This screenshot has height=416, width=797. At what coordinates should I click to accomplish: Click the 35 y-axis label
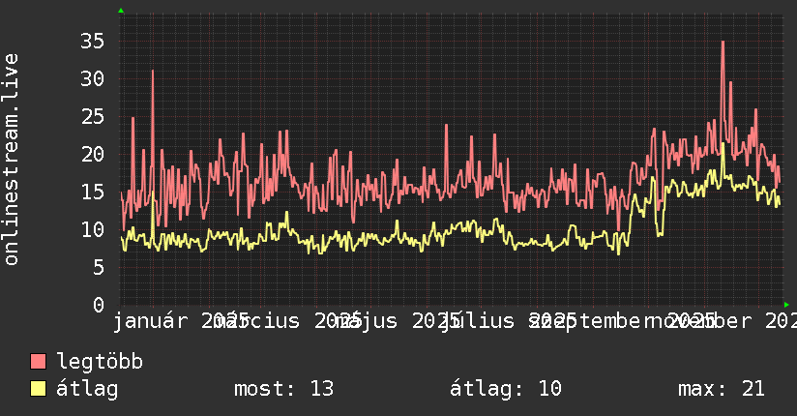92,42
